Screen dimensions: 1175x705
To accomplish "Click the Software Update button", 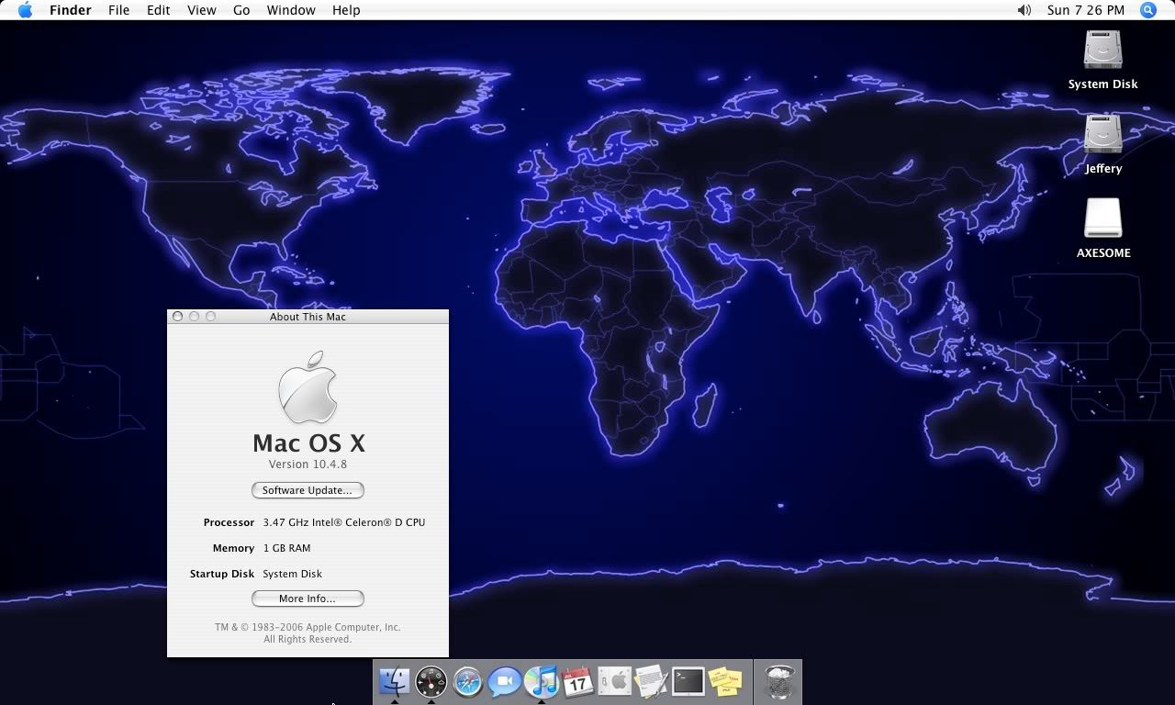I will pos(308,490).
